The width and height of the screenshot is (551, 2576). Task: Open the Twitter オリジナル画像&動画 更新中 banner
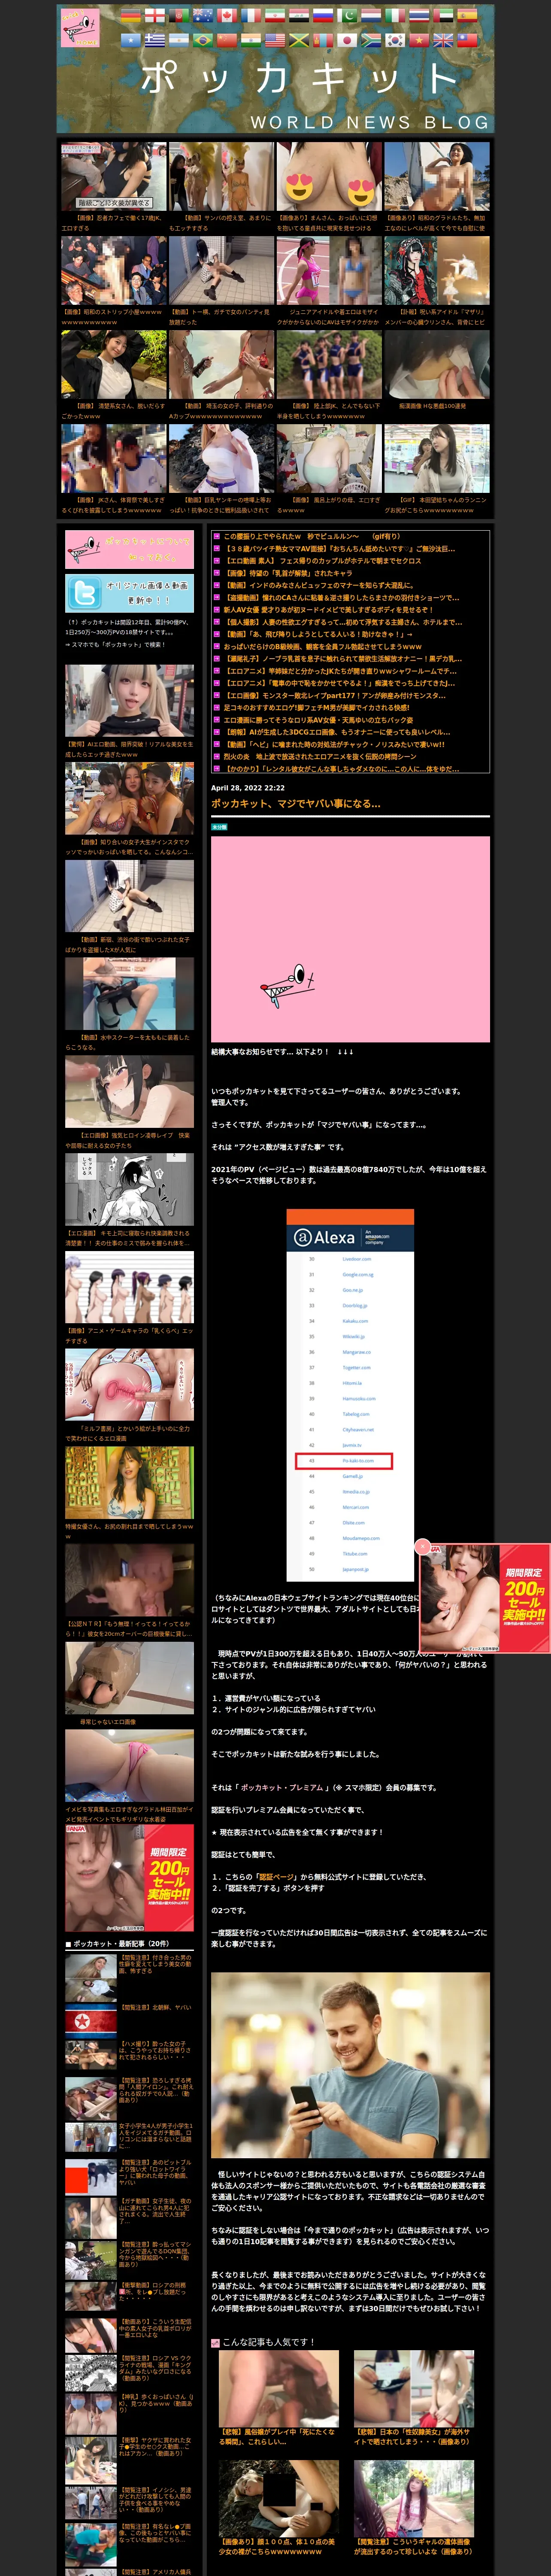(130, 593)
